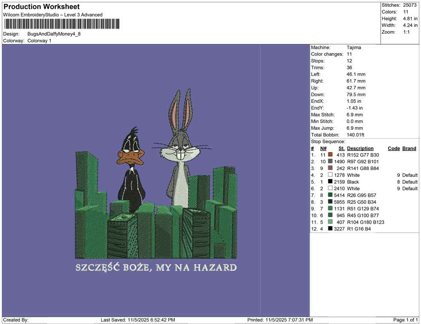Viewport: 421px width, 324px height.
Task: Click the rose thread chip for R141 G88 B84
Action: point(330,168)
